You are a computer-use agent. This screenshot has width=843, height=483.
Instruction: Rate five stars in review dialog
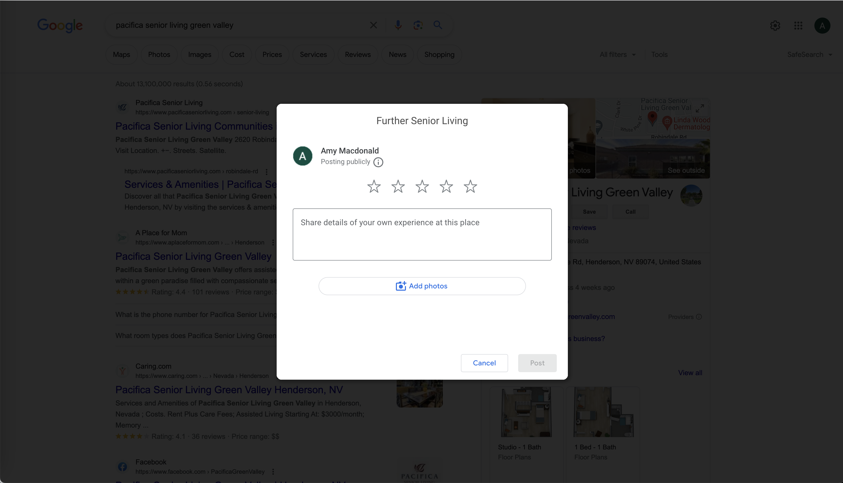pos(470,186)
